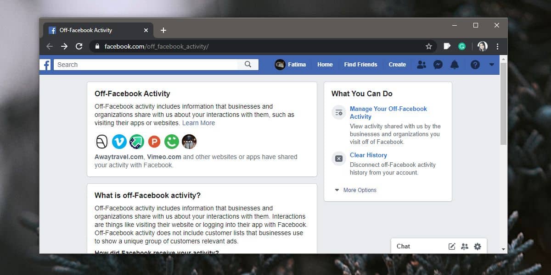The width and height of the screenshot is (551, 275).
Task: Go forward in browser
Action: pyautogui.click(x=64, y=46)
